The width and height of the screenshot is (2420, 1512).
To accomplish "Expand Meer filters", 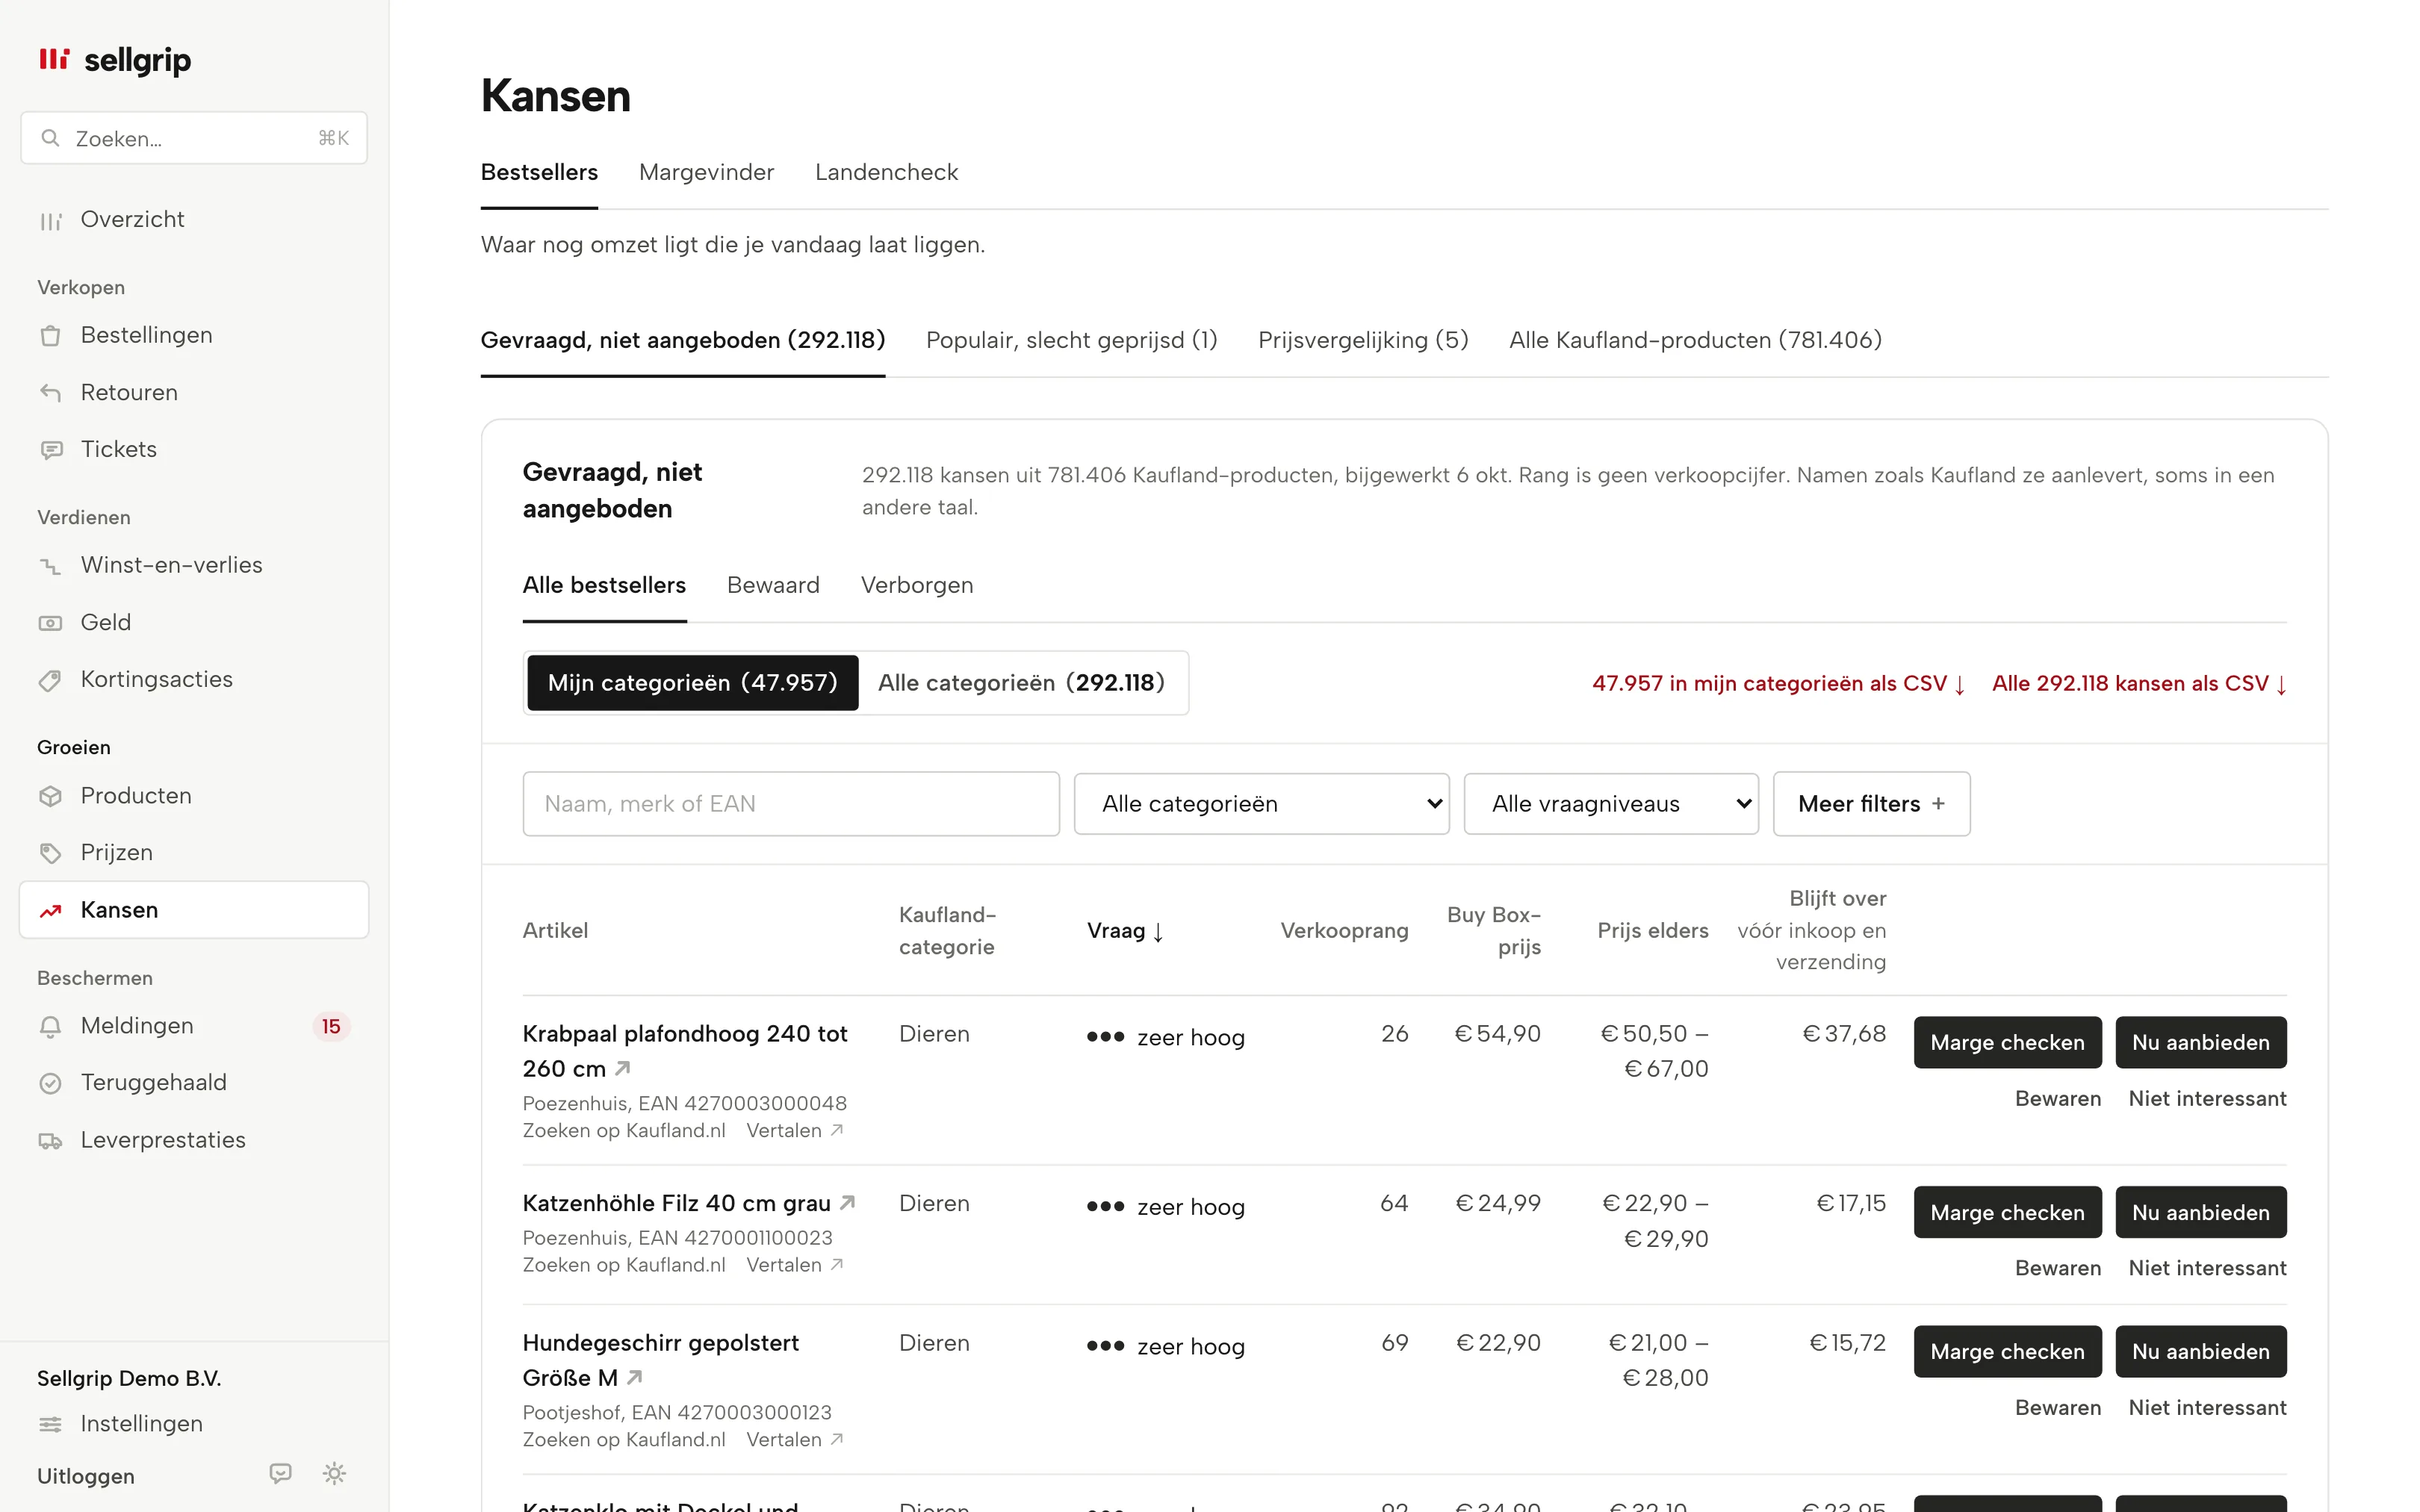I will 1872,804.
